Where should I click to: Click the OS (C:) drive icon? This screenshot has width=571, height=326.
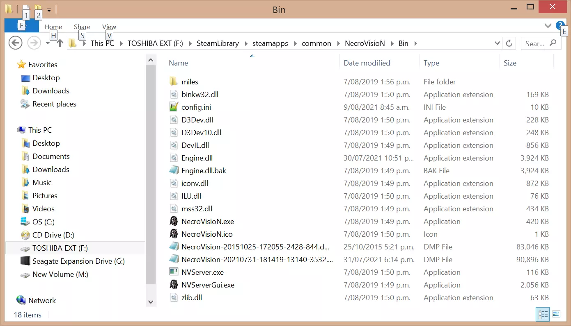click(25, 222)
